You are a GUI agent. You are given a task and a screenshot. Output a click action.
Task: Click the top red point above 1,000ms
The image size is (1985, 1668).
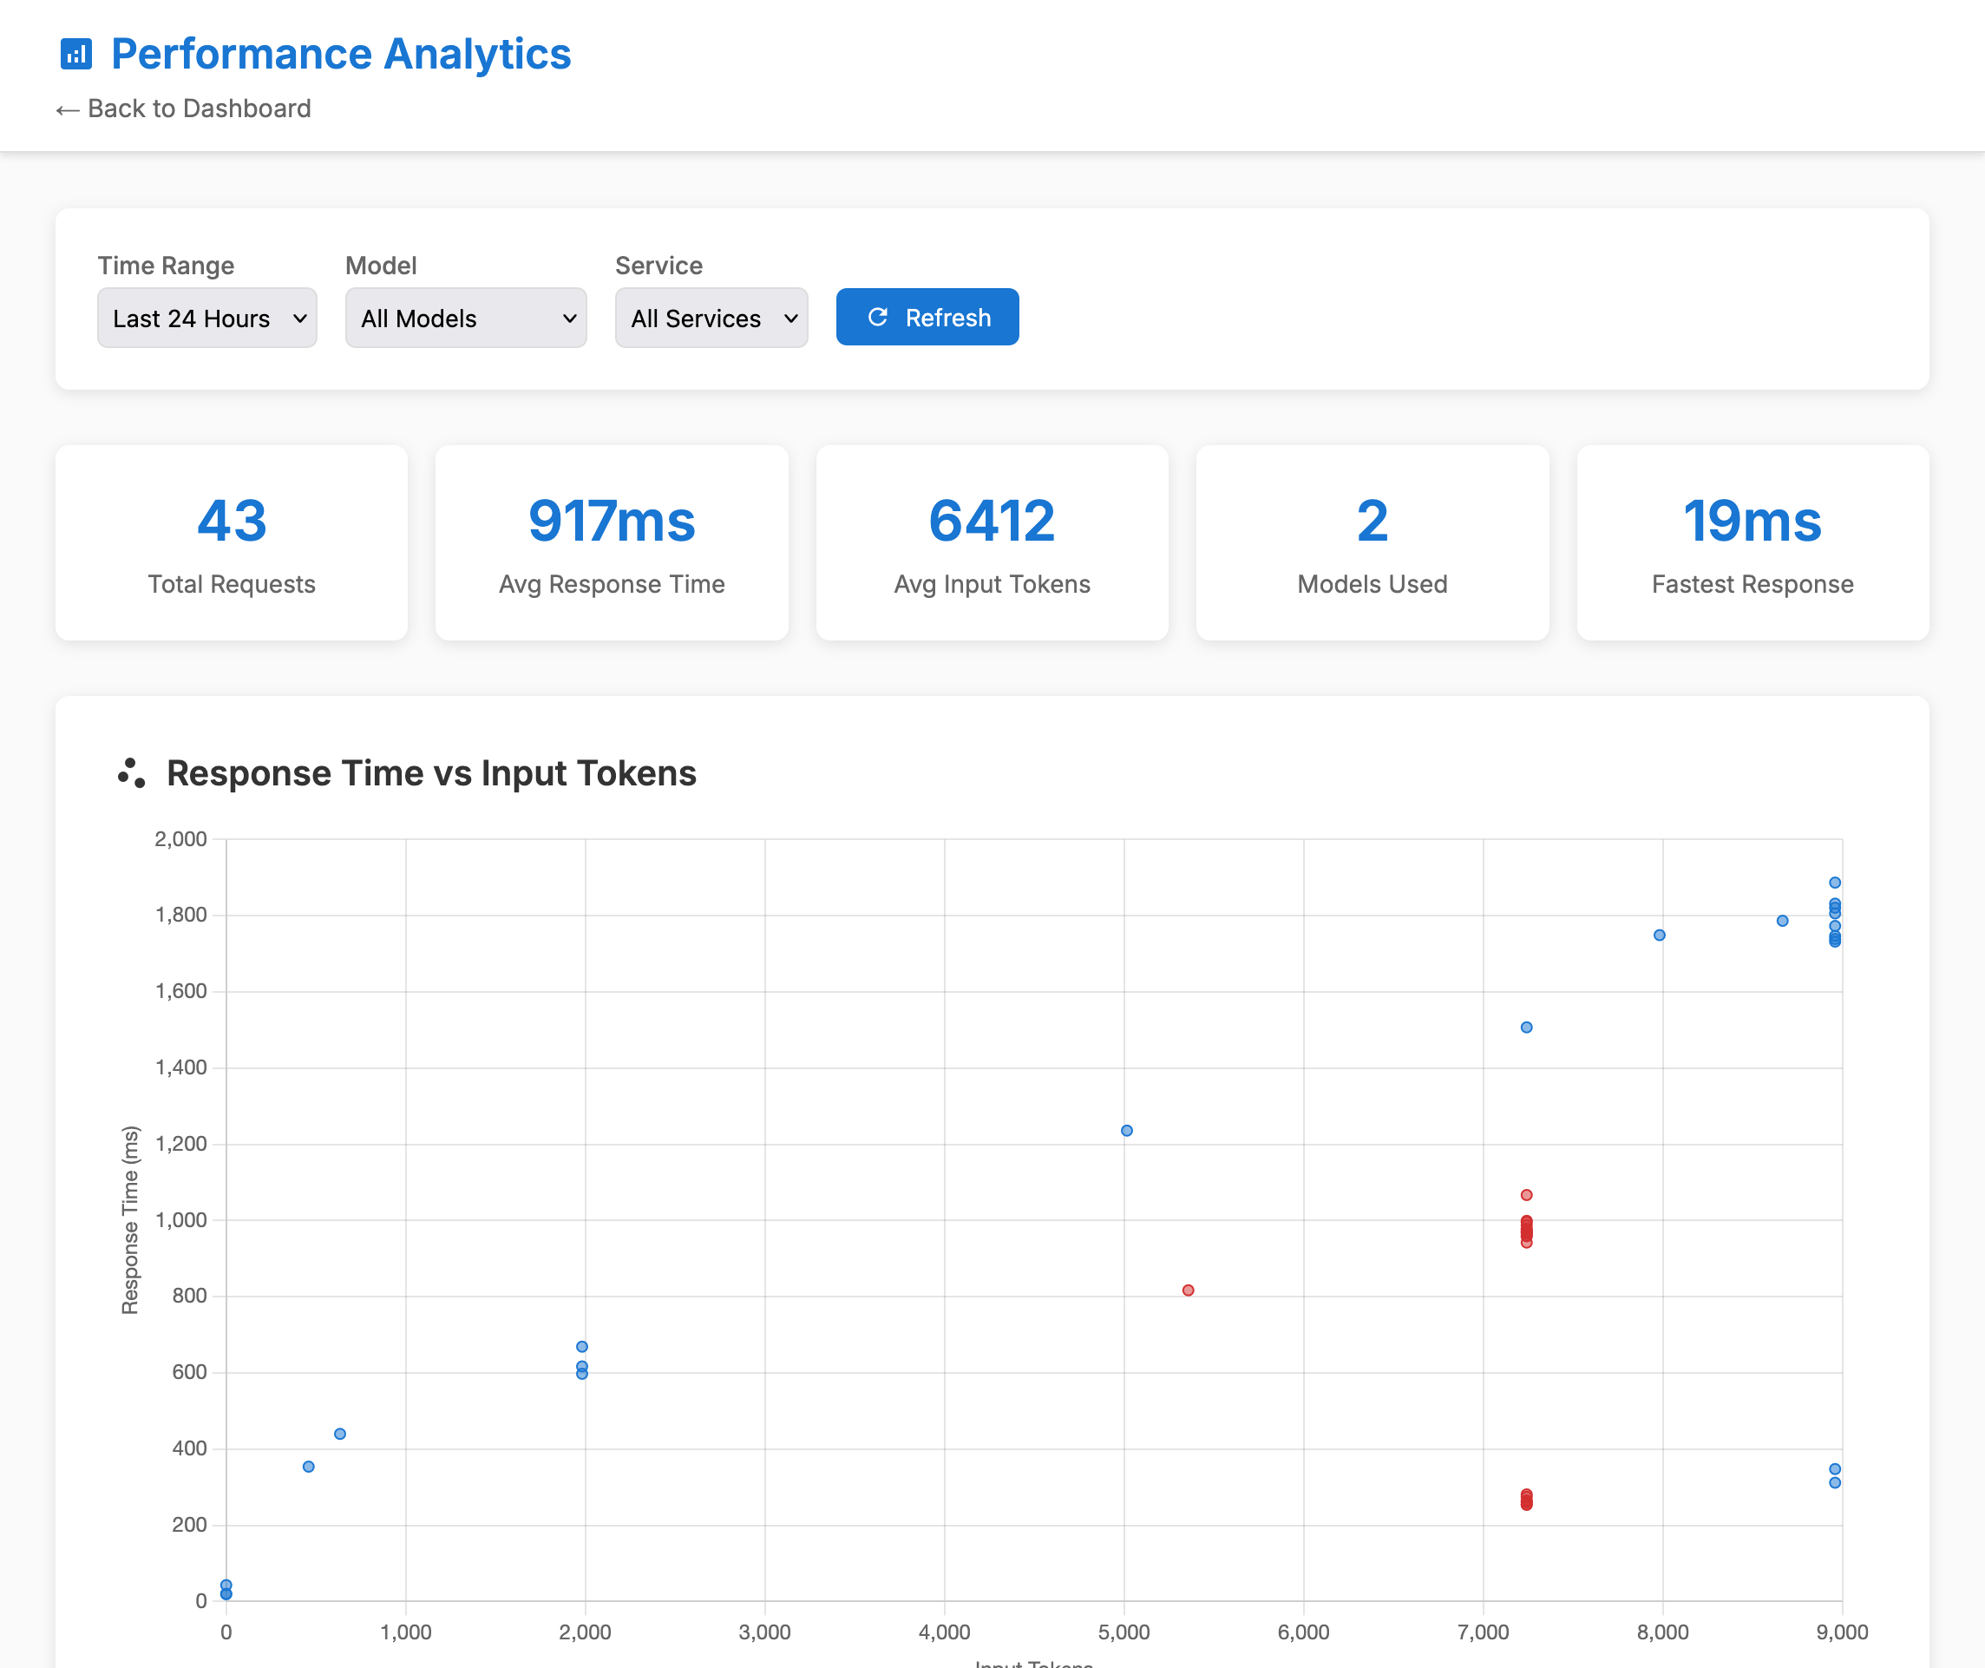pos(1527,1195)
